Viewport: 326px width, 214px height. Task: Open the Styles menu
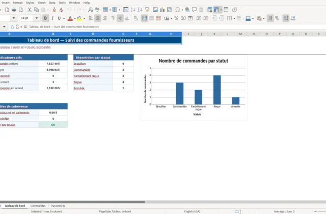[30, 3]
